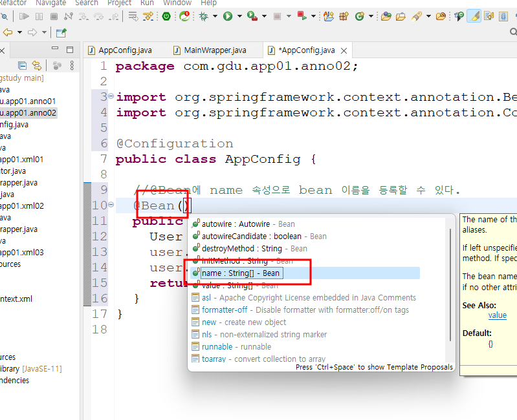Click the New Java Package icon

344,16
